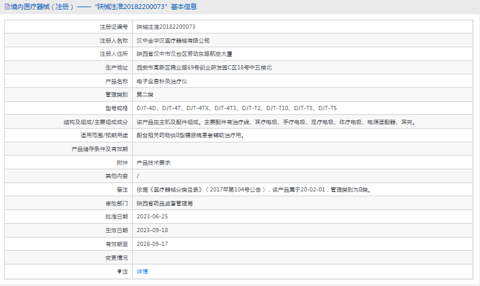Click the 结构及组成 description text
Image resolution: width=480 pixels, height=286 pixels.
coord(276,122)
